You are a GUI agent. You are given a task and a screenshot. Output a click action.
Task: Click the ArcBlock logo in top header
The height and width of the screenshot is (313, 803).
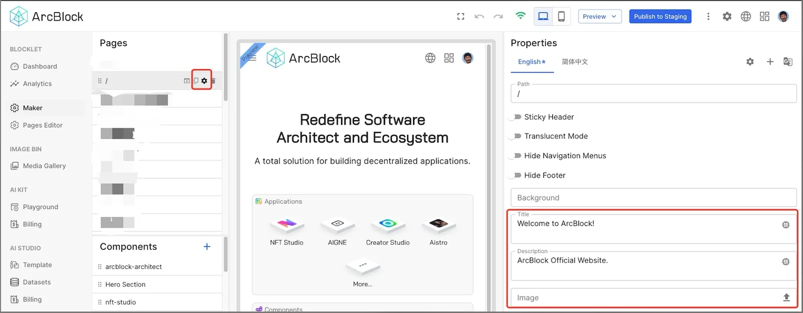point(46,17)
